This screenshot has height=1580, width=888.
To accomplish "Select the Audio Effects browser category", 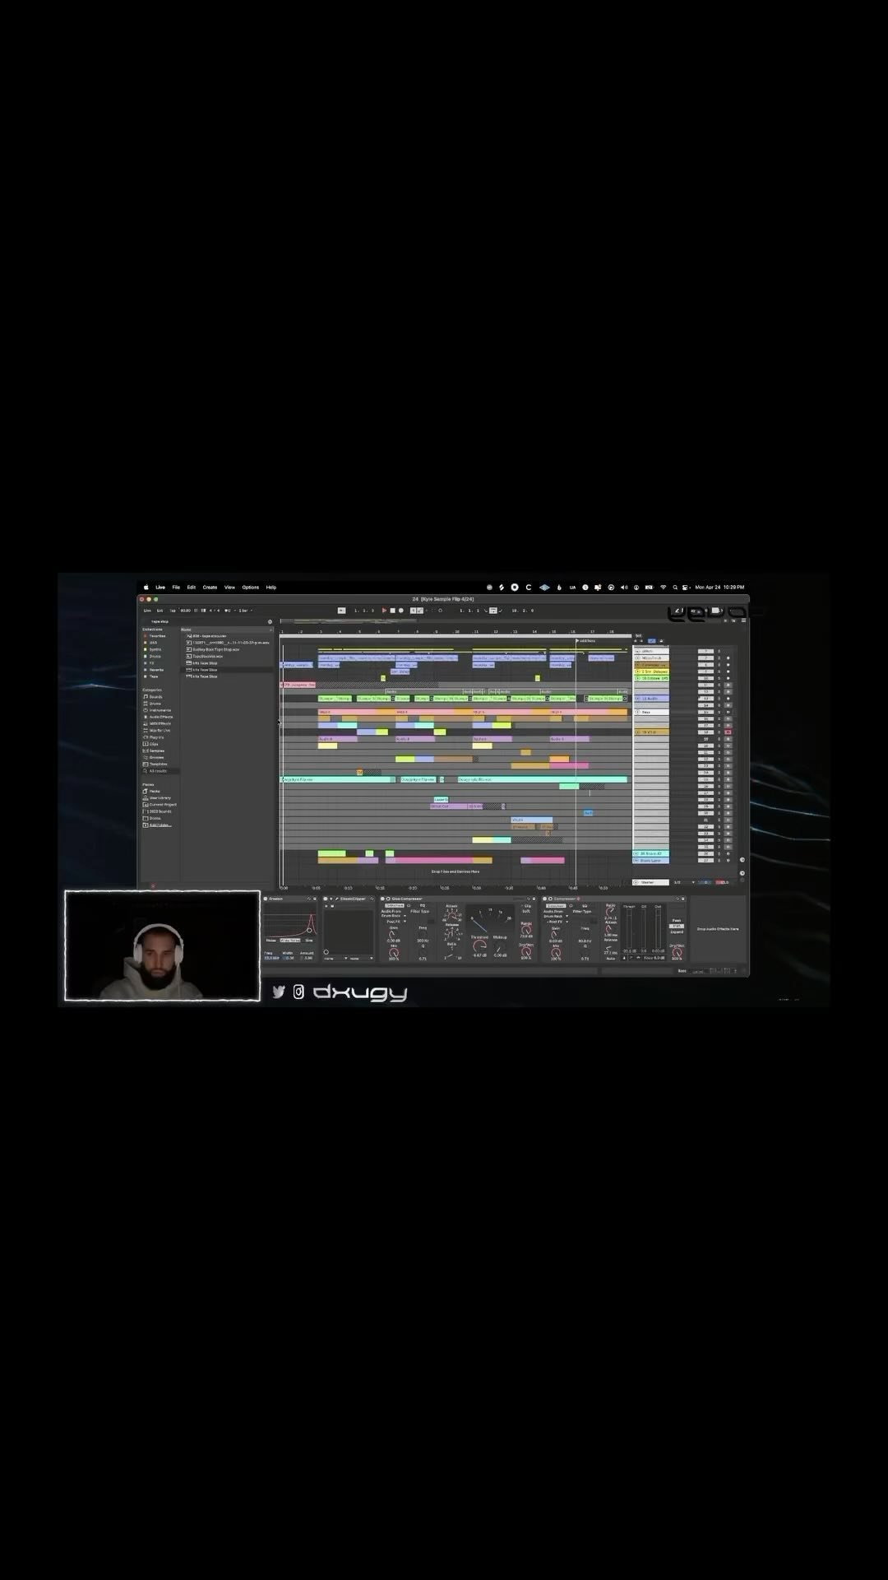I will (159, 717).
